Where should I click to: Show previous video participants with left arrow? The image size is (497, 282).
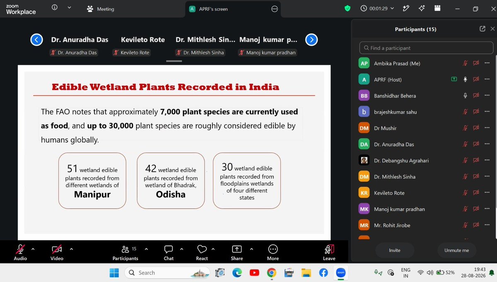pos(36,40)
